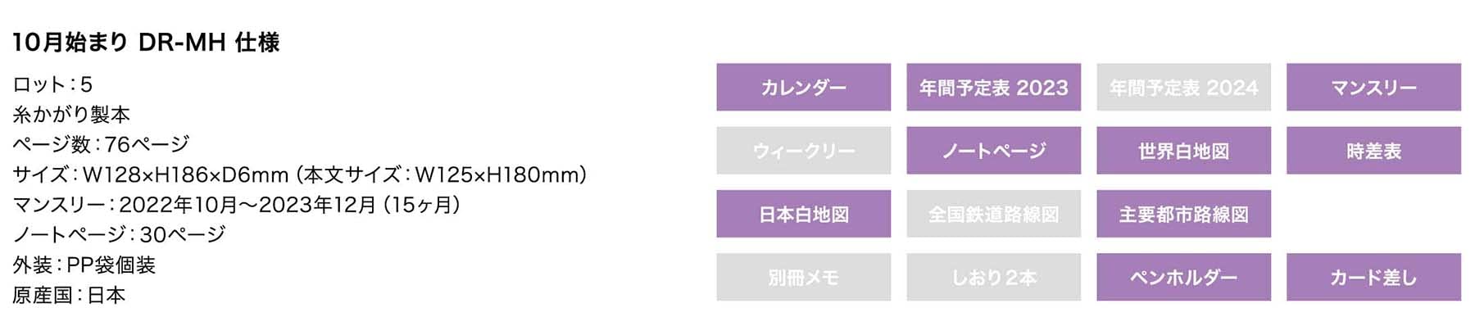Select the 主要都市路線図 tag

[1183, 214]
